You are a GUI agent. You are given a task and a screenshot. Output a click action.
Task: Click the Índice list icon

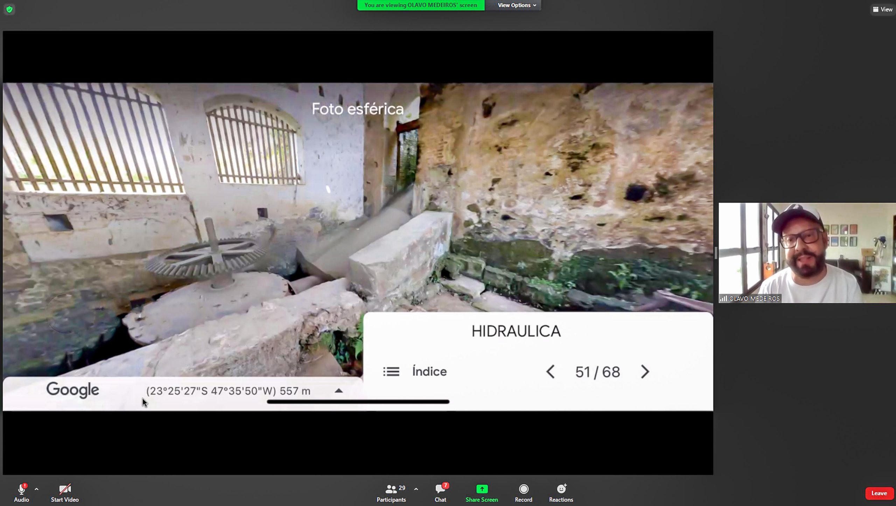coord(391,372)
